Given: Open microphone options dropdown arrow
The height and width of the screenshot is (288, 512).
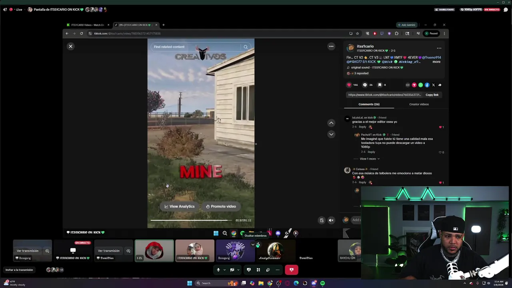Looking at the screenshot, I should coord(224,270).
